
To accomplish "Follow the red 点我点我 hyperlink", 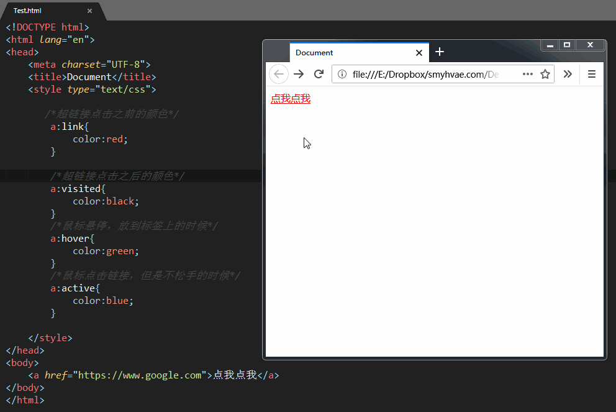I will (290, 98).
